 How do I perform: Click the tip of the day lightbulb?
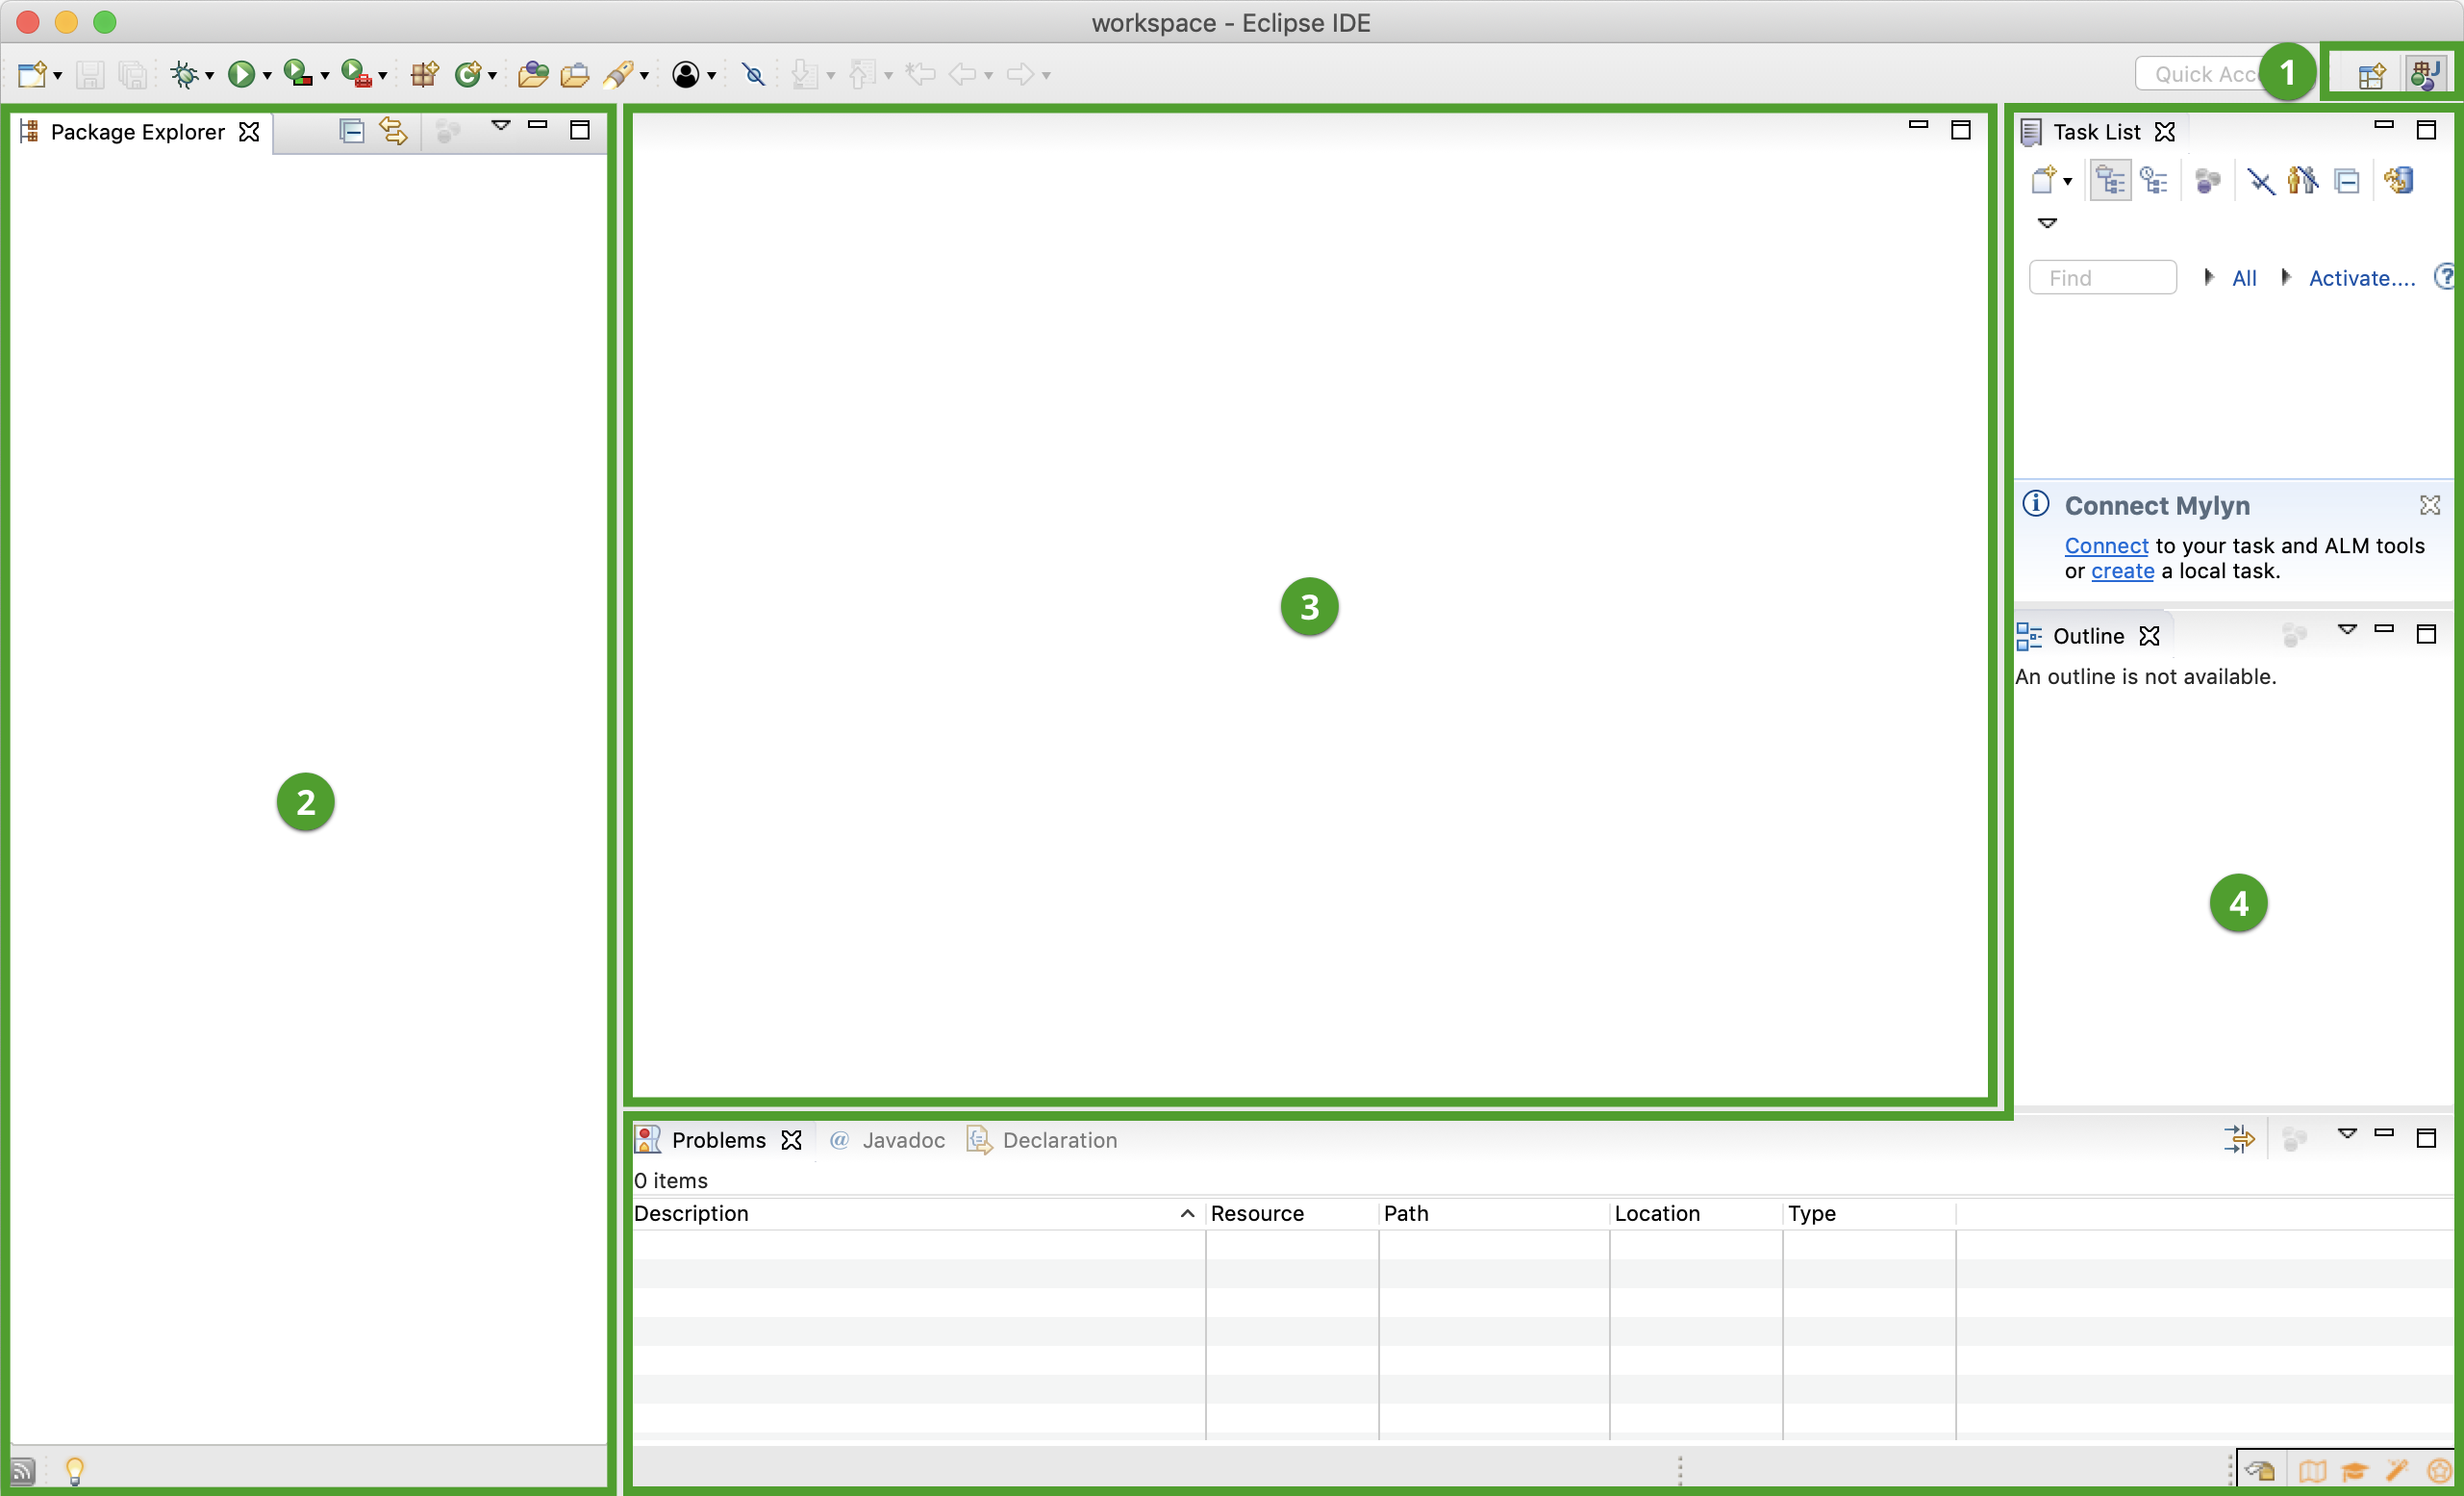click(75, 1470)
